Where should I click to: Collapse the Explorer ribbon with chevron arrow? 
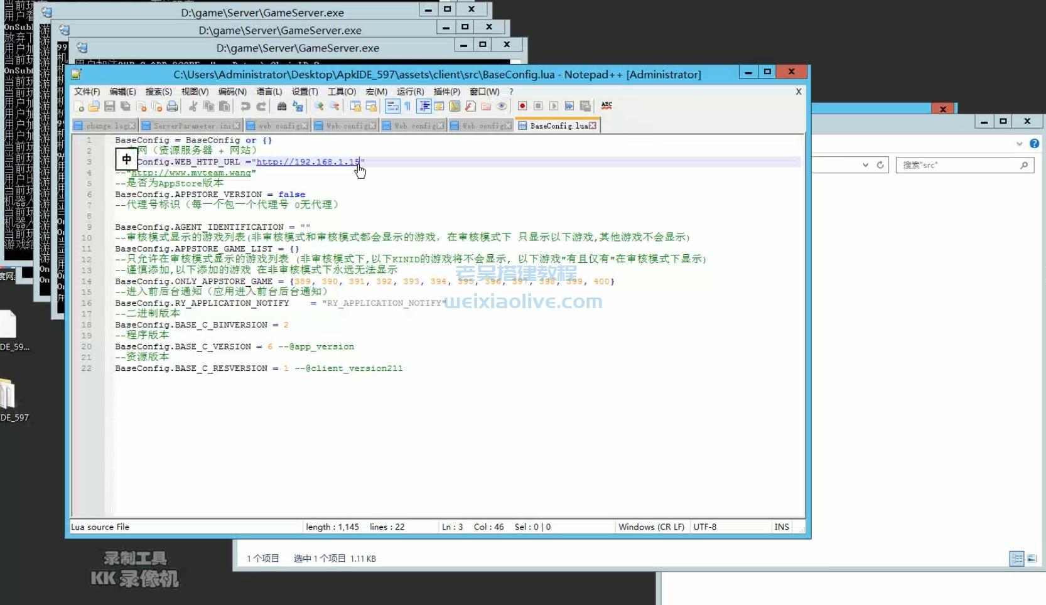tap(1018, 143)
